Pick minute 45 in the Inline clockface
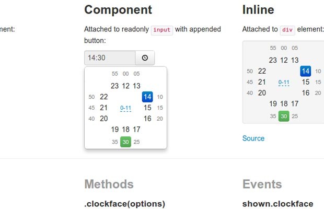The image size is (324, 209). point(250,82)
